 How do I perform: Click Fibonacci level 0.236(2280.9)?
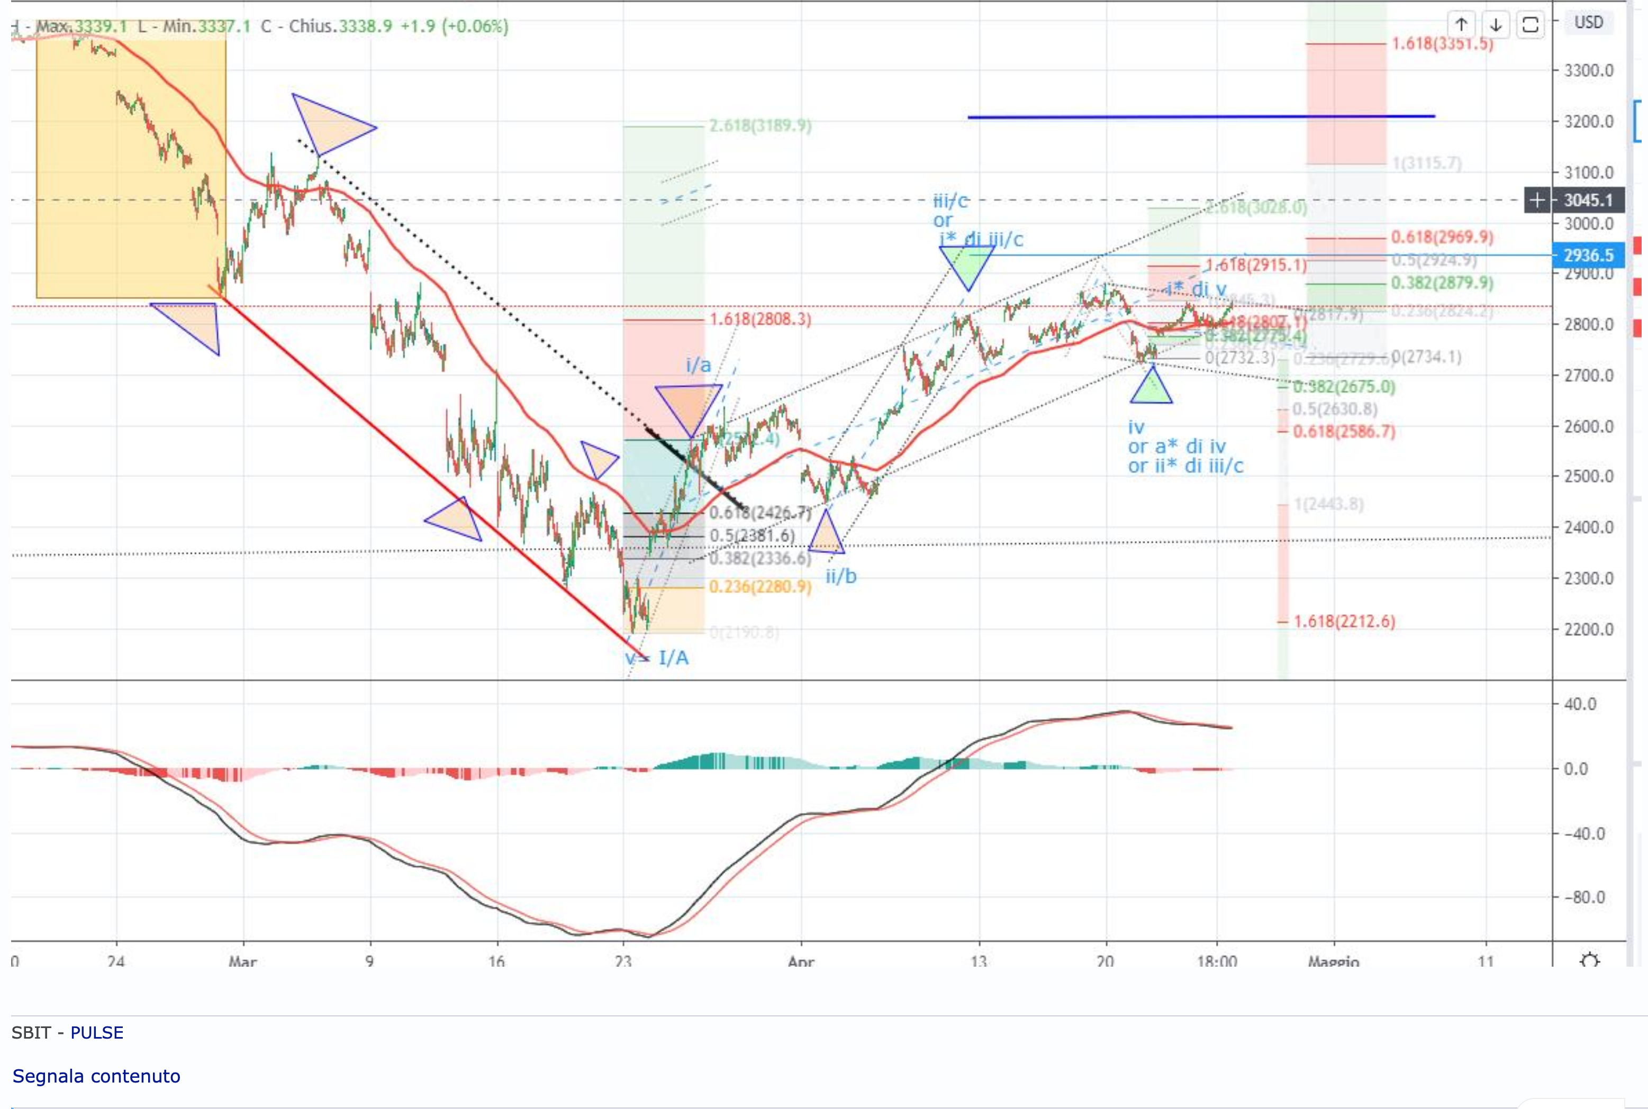coord(760,586)
